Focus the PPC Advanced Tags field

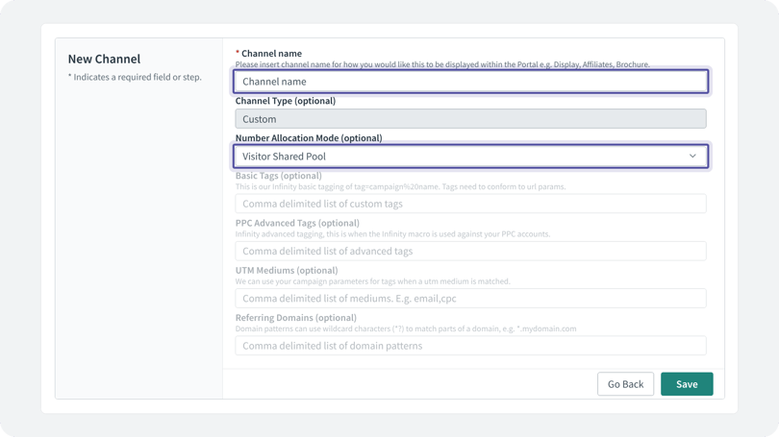coord(470,251)
